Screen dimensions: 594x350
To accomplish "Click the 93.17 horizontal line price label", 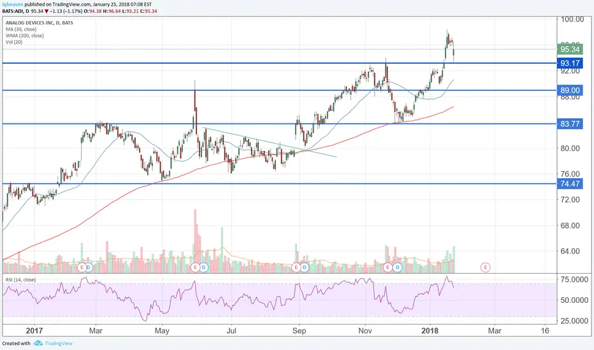I will pos(569,63).
